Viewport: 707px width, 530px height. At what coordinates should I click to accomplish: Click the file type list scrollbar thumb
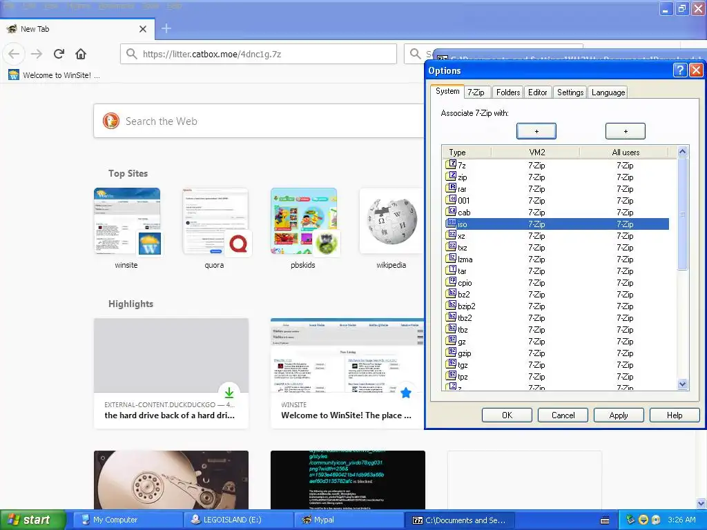pos(682,214)
